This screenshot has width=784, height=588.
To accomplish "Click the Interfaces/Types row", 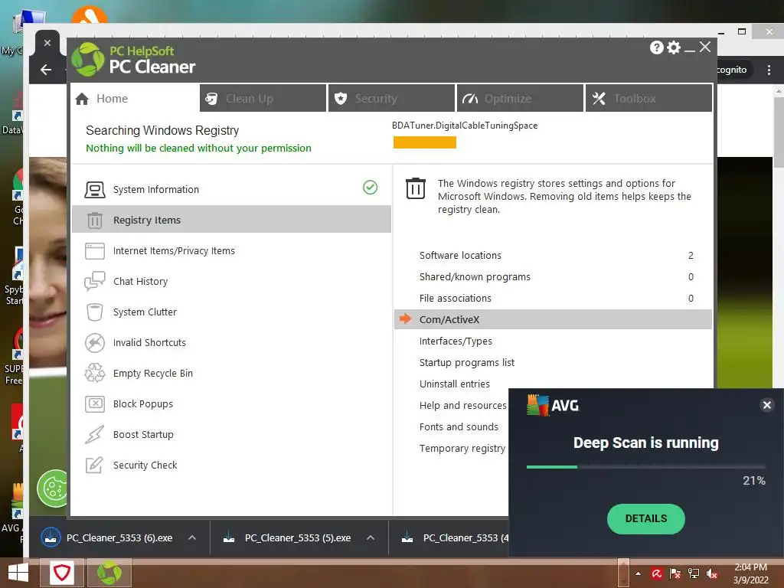I will tap(553, 341).
